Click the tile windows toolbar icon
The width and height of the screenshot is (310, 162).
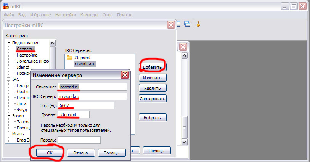point(178,24)
